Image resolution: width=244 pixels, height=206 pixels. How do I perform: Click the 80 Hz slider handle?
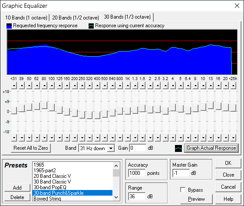coord(45,105)
